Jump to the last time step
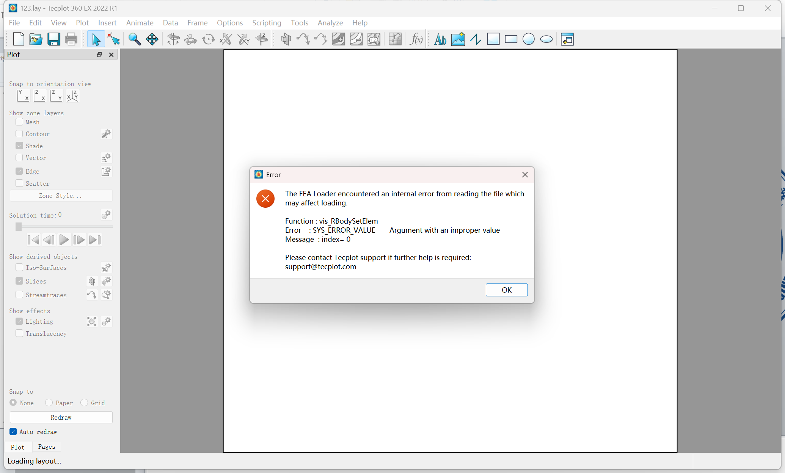This screenshot has height=473, width=785. [95, 240]
